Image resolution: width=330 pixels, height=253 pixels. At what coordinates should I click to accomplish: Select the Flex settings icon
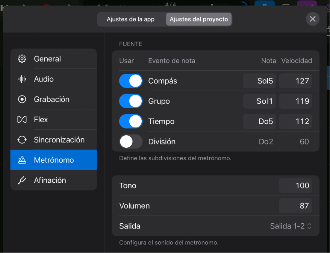coord(22,119)
